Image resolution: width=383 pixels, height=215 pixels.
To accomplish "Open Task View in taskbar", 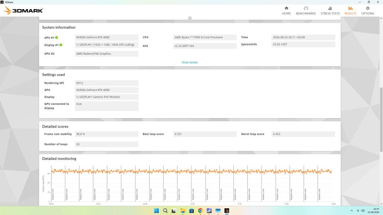I will (x=174, y=211).
